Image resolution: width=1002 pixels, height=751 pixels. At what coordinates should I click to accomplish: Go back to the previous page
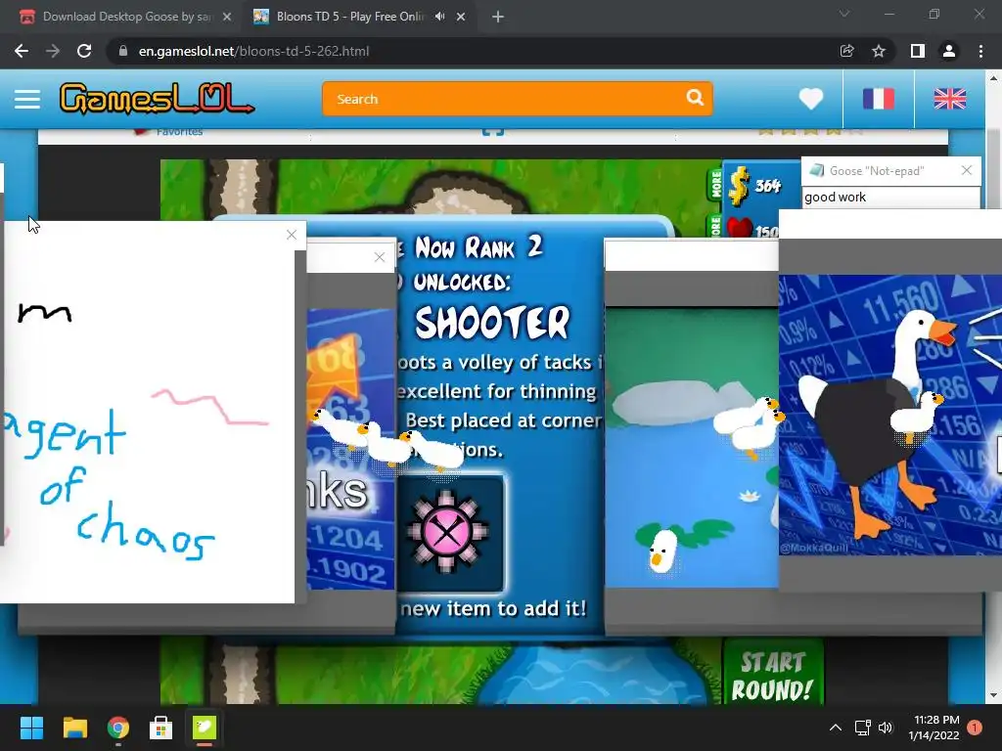[x=22, y=51]
